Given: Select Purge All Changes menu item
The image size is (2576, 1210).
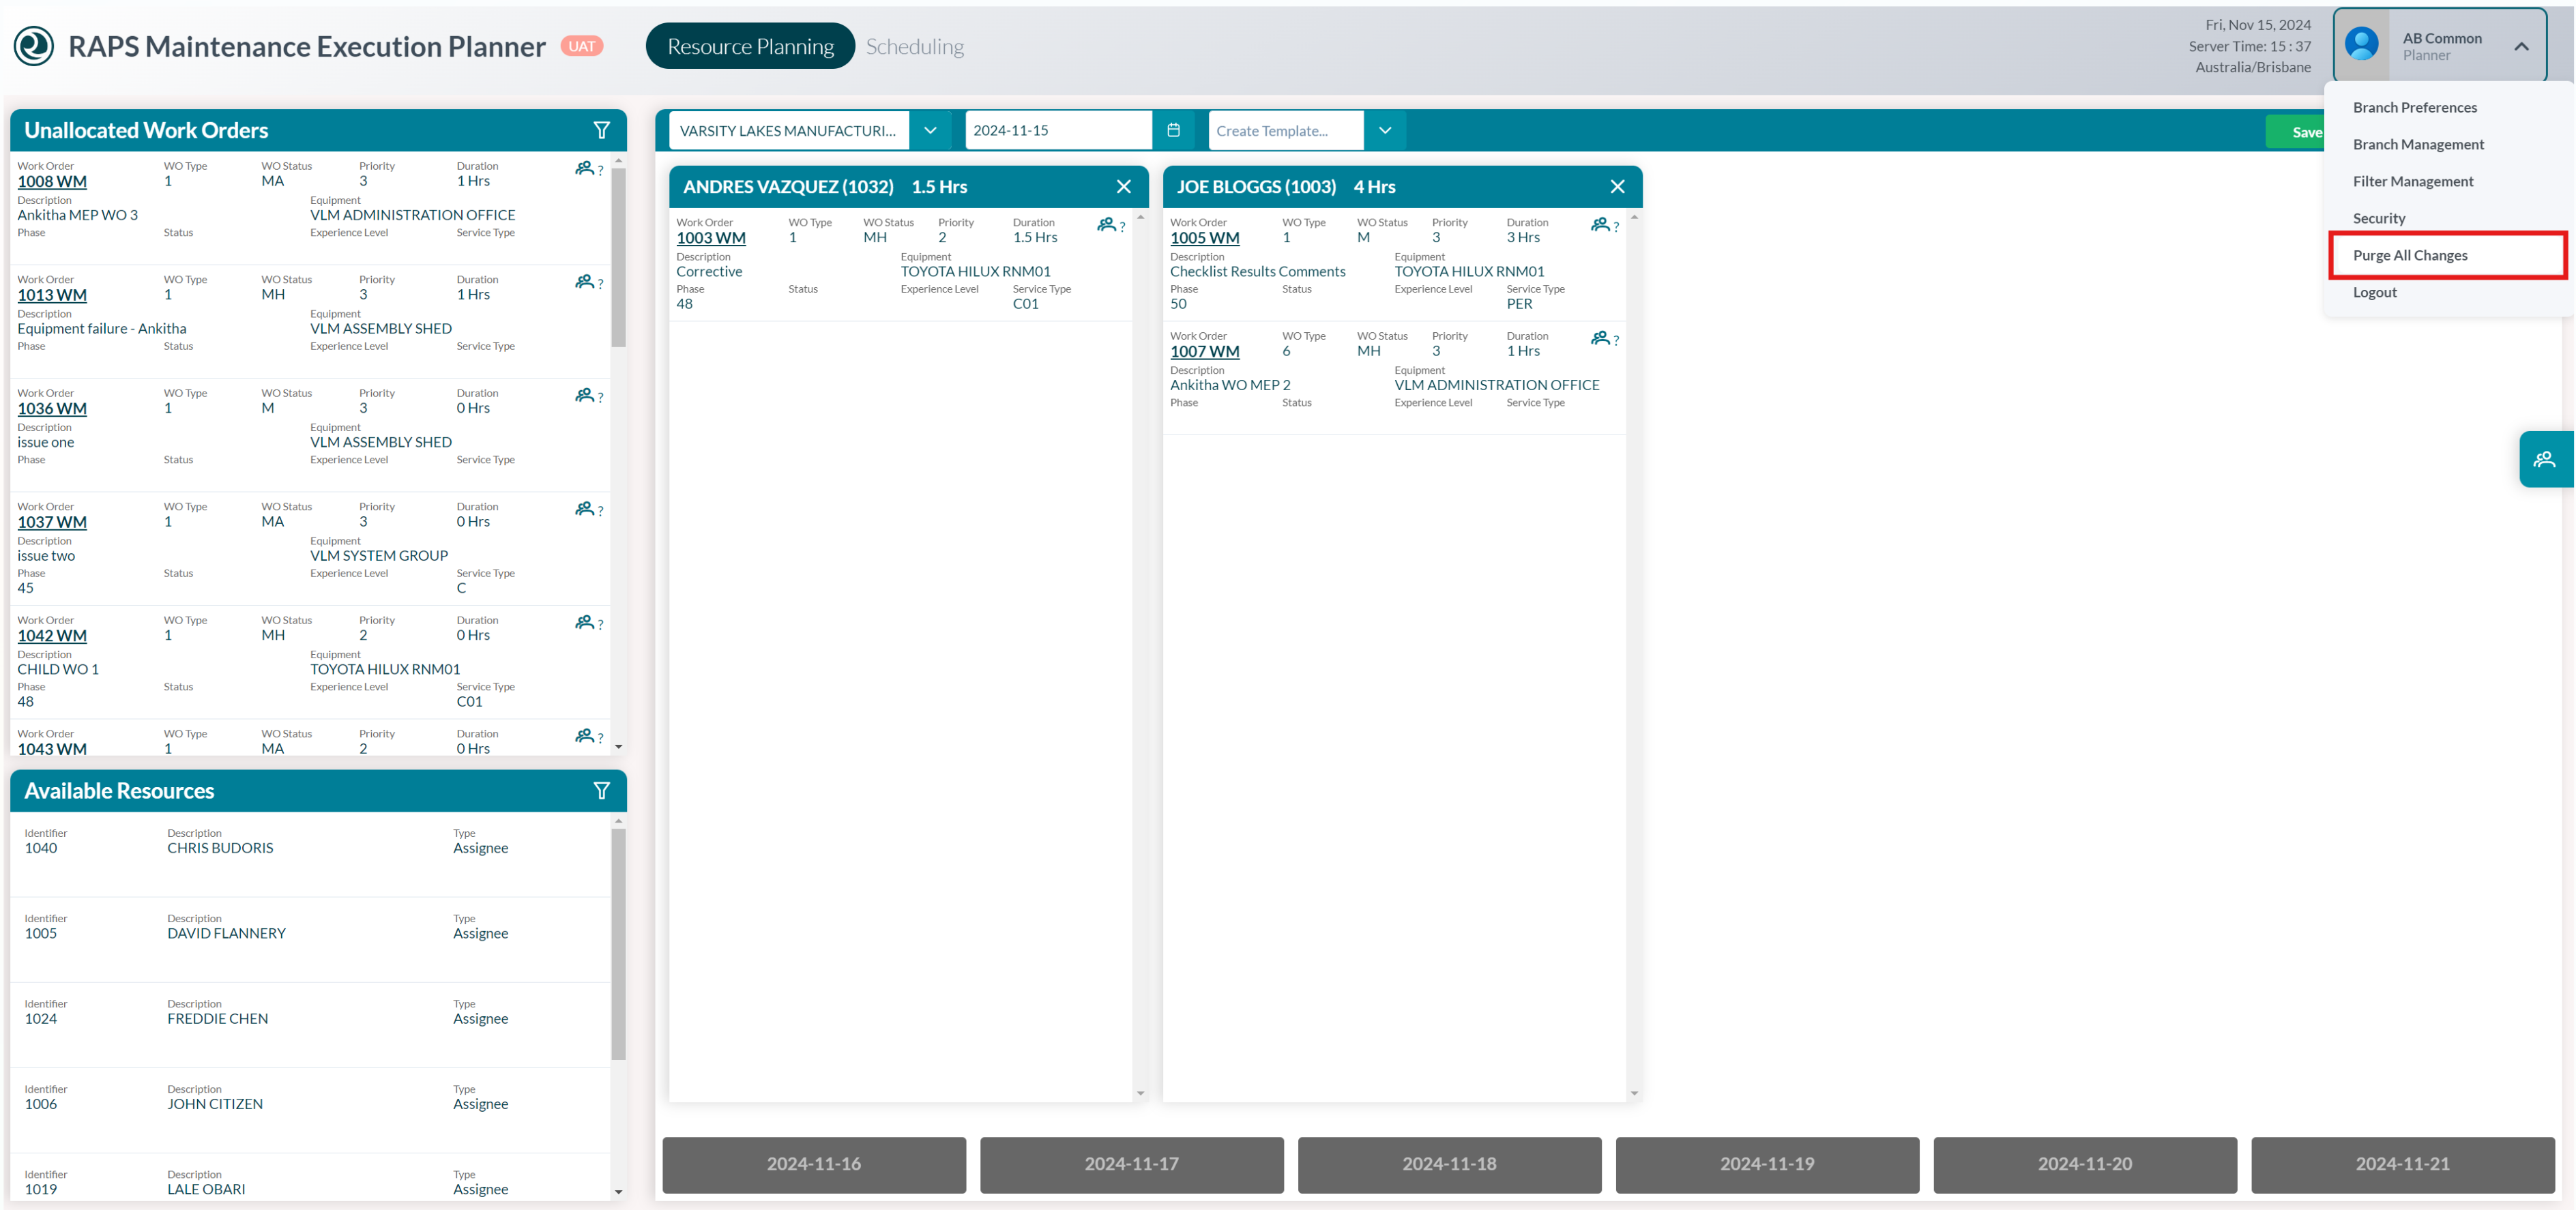Looking at the screenshot, I should click(2410, 255).
